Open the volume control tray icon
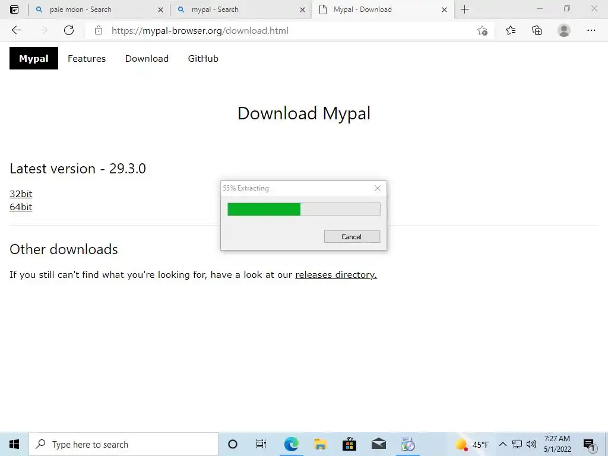Image resolution: width=608 pixels, height=456 pixels. (x=531, y=444)
